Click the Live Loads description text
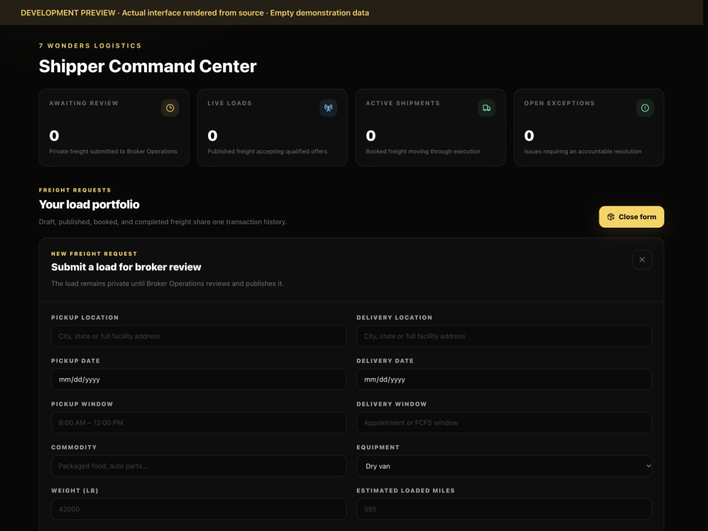 tap(267, 151)
